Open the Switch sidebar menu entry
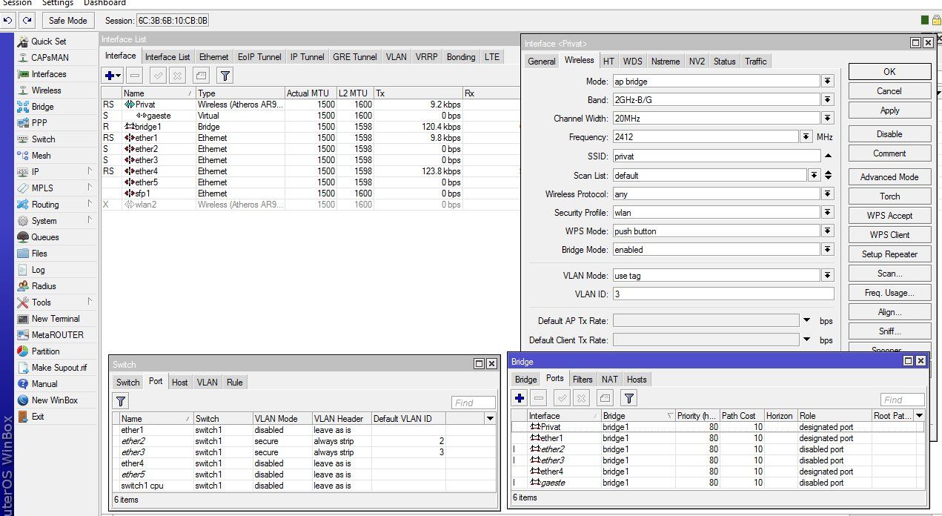The height and width of the screenshot is (516, 942). tap(43, 139)
